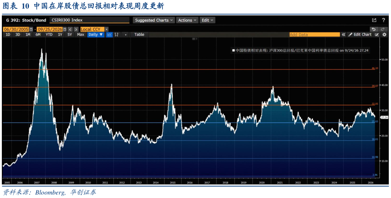The image size is (391, 198).
Task: Select the 1Y time range
Action: point(60,34)
